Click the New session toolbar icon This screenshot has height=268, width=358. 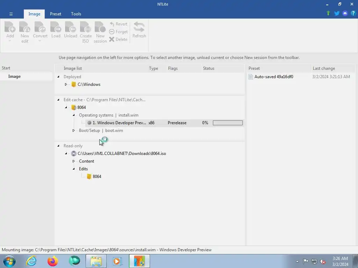100,27
